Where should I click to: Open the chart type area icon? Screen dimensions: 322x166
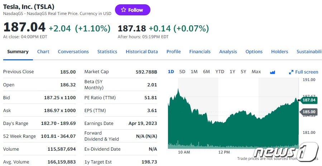point(273,72)
